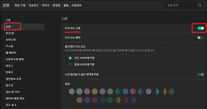
Task: Click the 스킨 section heading
Action: [64, 19]
